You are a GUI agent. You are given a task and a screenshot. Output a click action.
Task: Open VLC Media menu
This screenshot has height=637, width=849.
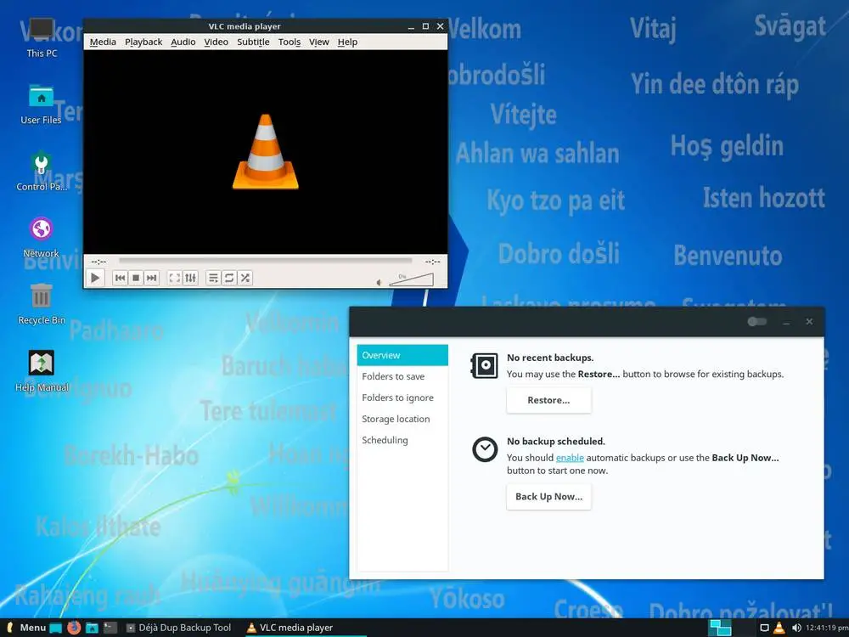(x=103, y=42)
